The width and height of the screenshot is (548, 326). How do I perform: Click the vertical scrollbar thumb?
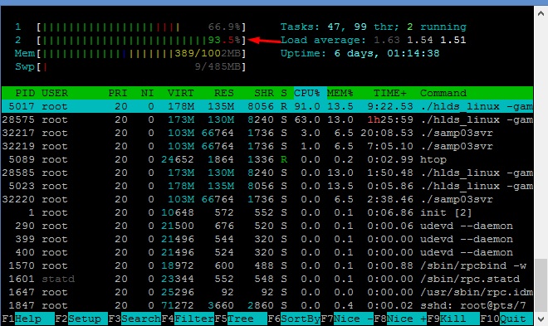pyautogui.click(x=541, y=285)
